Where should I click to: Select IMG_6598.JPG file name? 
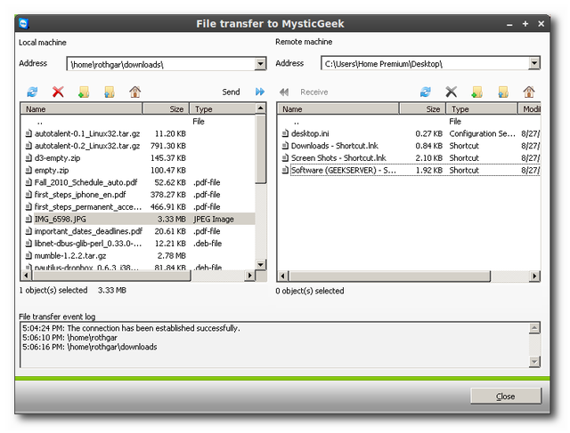tap(61, 219)
